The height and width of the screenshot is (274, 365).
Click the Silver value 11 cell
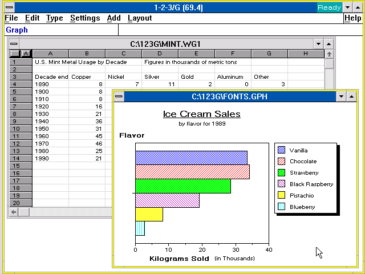tap(160, 84)
